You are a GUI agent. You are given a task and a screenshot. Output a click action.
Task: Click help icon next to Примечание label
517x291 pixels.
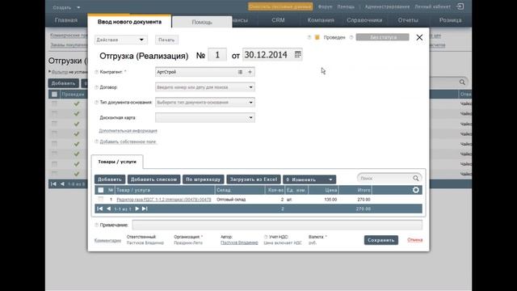(97, 225)
